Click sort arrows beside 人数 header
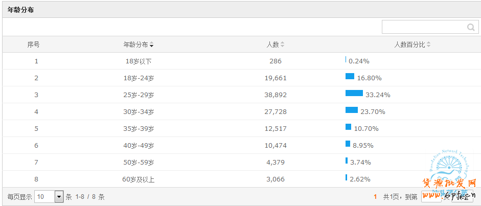Screen dimensions: 481x206 pyautogui.click(x=283, y=45)
